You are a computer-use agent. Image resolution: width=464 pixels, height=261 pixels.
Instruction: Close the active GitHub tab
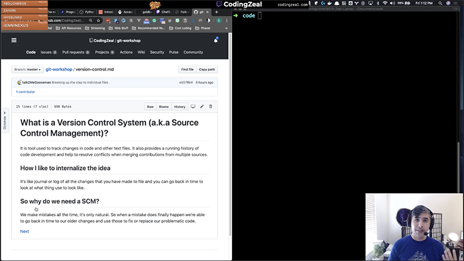(208, 12)
